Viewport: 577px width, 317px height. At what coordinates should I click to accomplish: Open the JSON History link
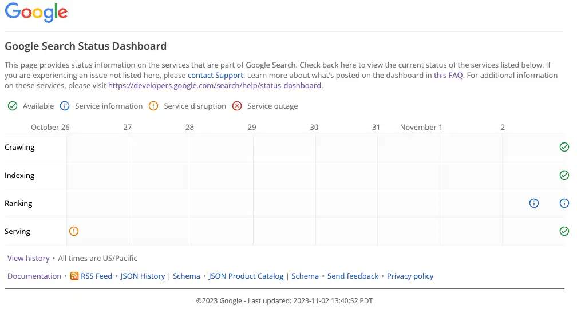point(143,276)
